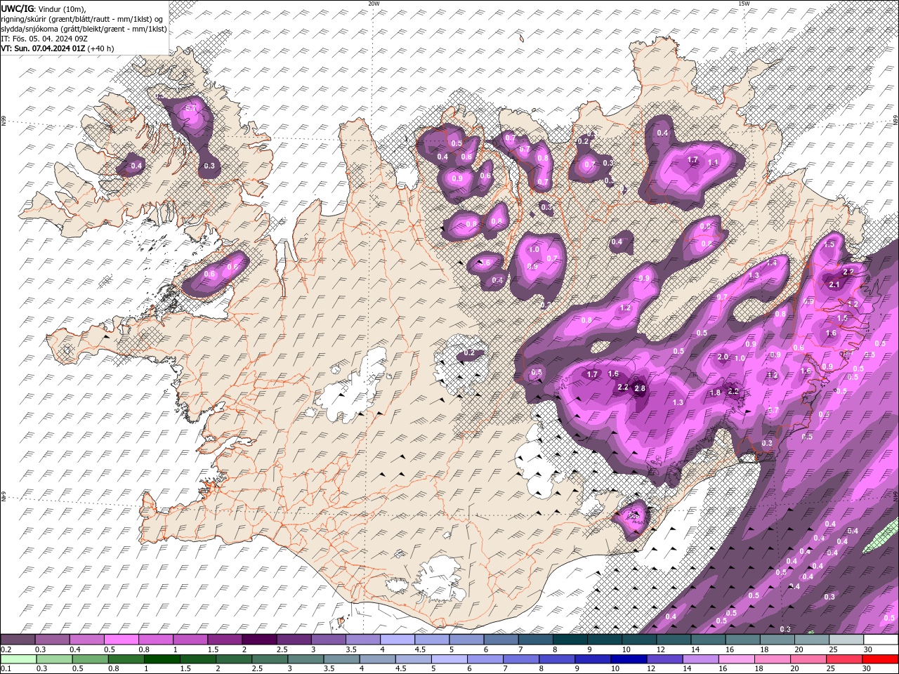Select the white top-row legend swatch labeled 30
899x674 pixels.
point(881,640)
